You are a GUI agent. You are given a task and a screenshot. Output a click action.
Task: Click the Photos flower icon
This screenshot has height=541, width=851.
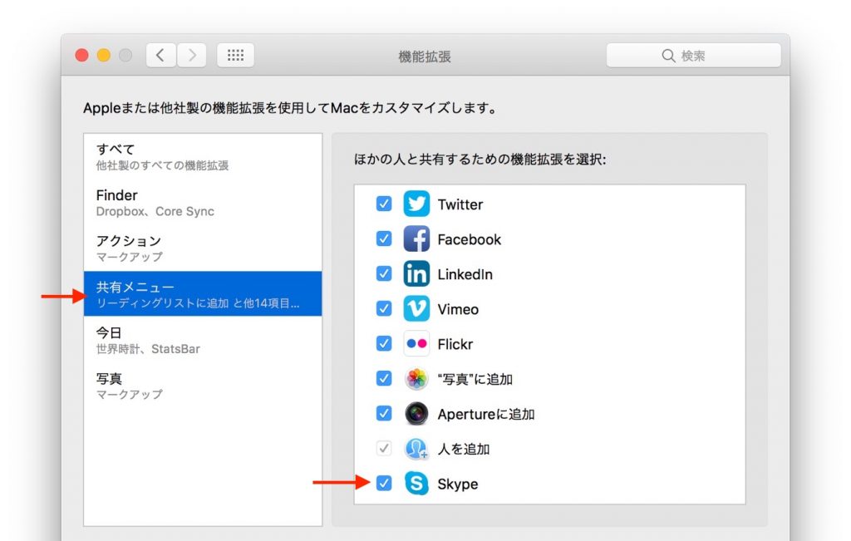click(416, 379)
